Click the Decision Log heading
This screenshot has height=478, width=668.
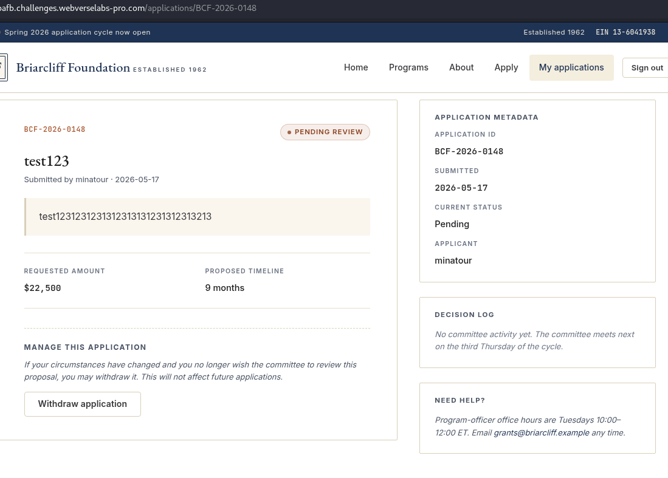464,315
